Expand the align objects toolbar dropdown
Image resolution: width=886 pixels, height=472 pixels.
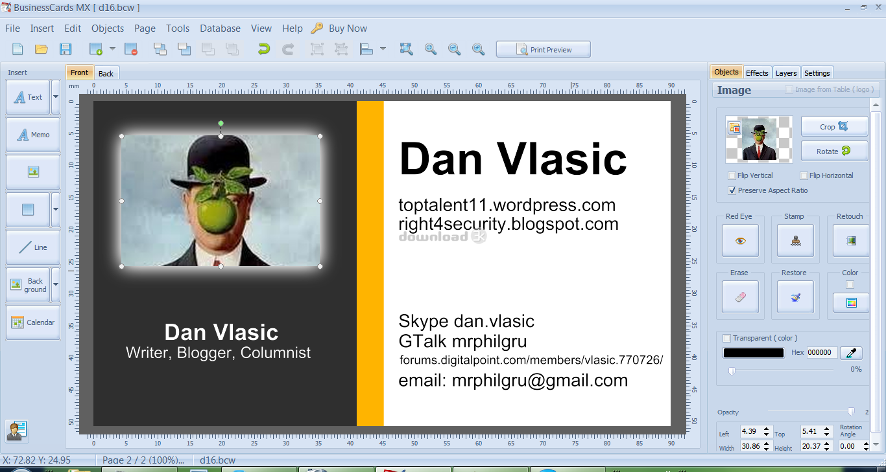pyautogui.click(x=383, y=49)
